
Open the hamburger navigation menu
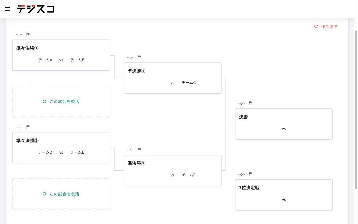click(8, 9)
